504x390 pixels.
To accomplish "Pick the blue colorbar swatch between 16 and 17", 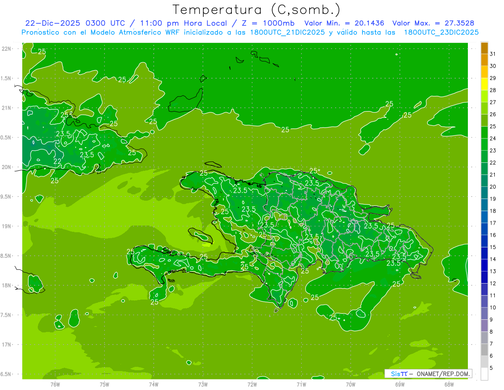I will 484,229.
